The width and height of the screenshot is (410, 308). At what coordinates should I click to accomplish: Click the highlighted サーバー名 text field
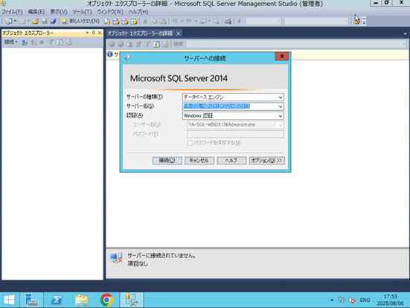click(x=230, y=106)
